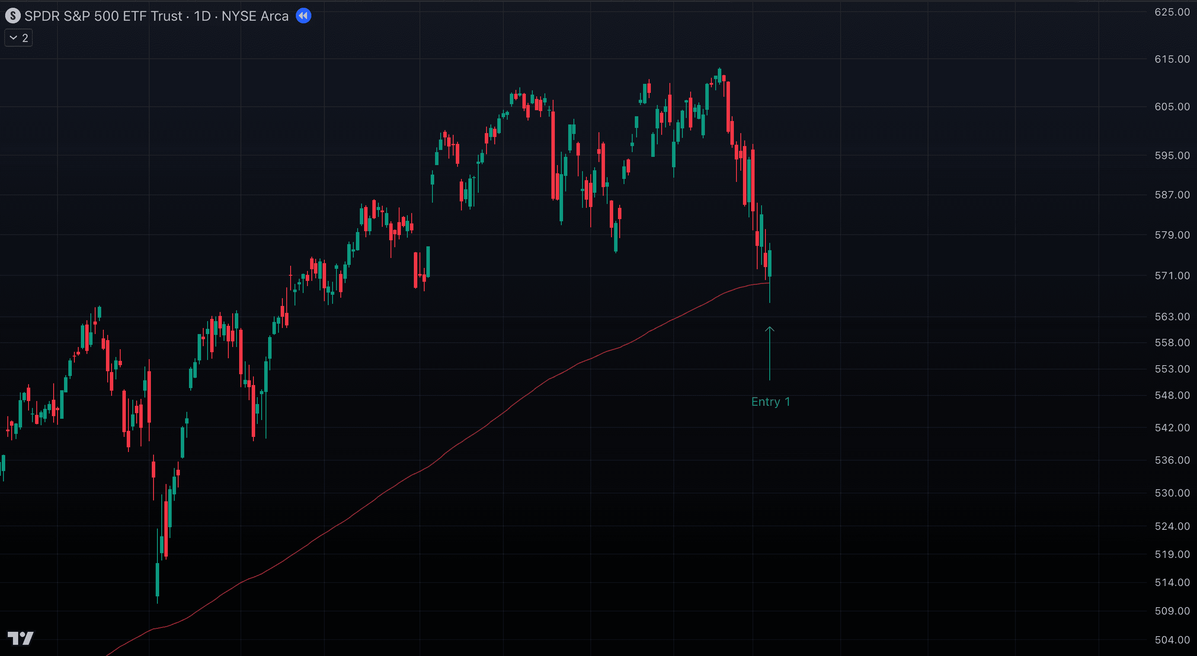Click the 587.00 price scale label
The height and width of the screenshot is (656, 1197).
click(x=1172, y=195)
